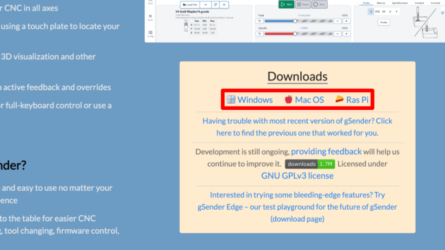This screenshot has width=445, height=250.
Task: Switch to the Spindle/Laser tab
Action: pos(400,3)
